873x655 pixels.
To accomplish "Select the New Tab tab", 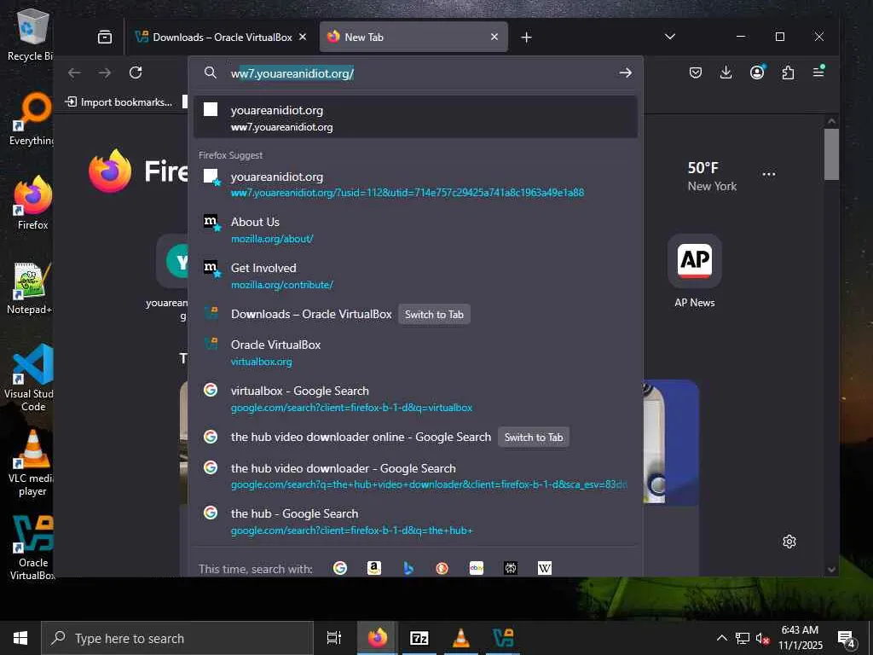I will click(x=413, y=38).
